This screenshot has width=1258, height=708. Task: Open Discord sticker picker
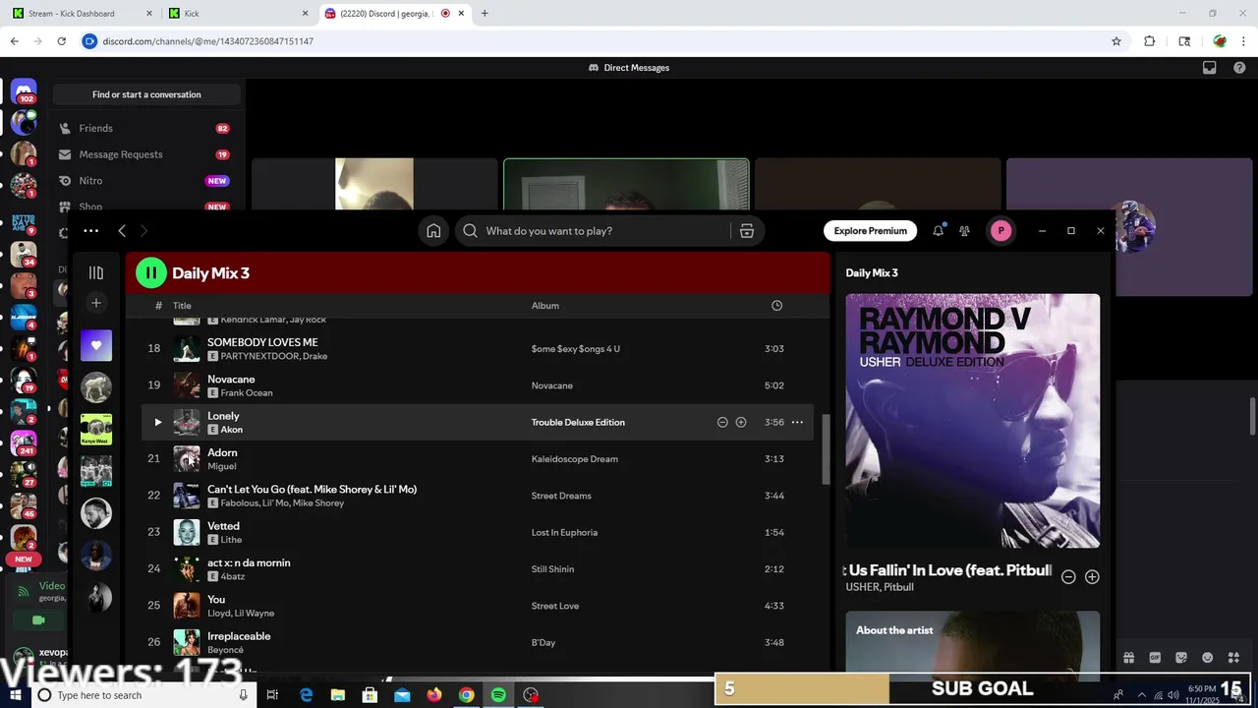click(x=1181, y=658)
